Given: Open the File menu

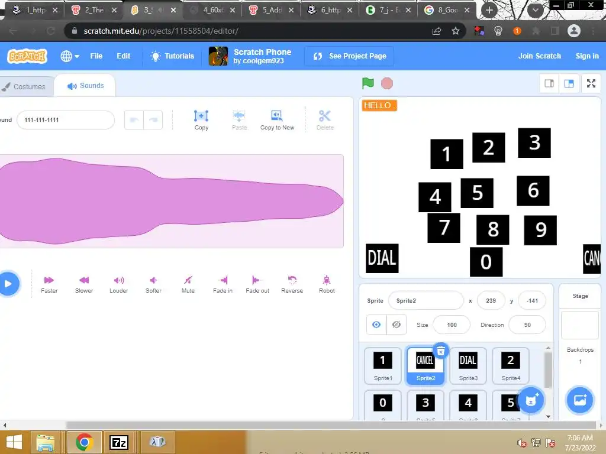Looking at the screenshot, I should point(96,56).
